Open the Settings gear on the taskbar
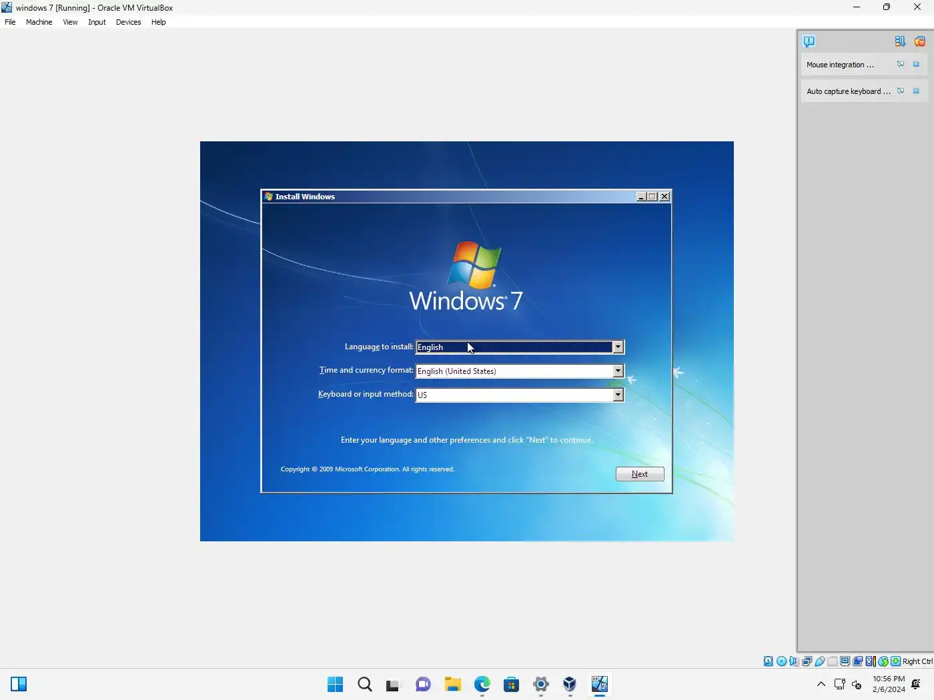The width and height of the screenshot is (934, 700). [540, 684]
